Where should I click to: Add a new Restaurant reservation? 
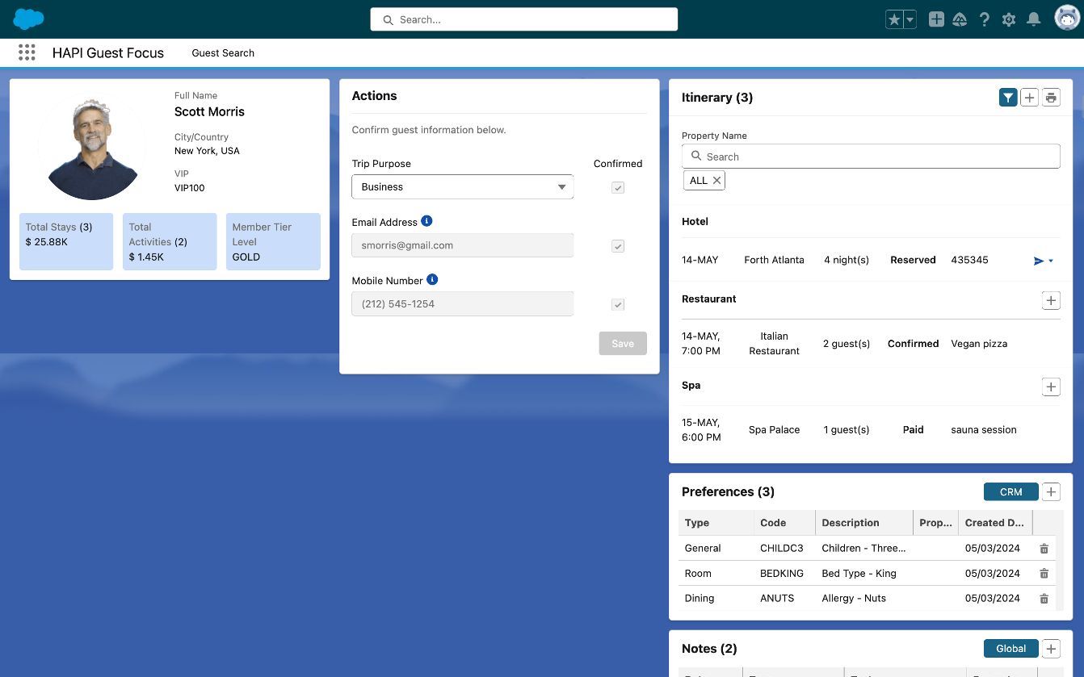click(x=1050, y=300)
